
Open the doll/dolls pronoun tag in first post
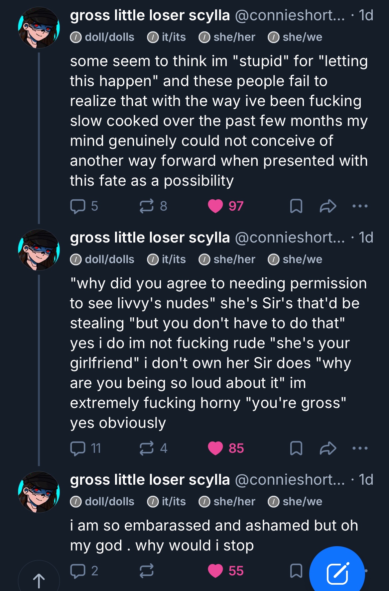[x=102, y=37]
